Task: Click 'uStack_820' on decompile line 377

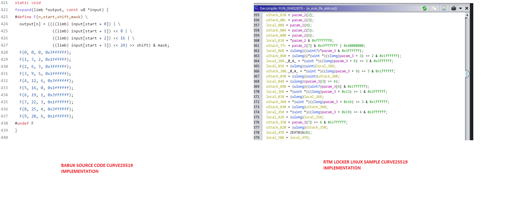Action: [x=276, y=127]
